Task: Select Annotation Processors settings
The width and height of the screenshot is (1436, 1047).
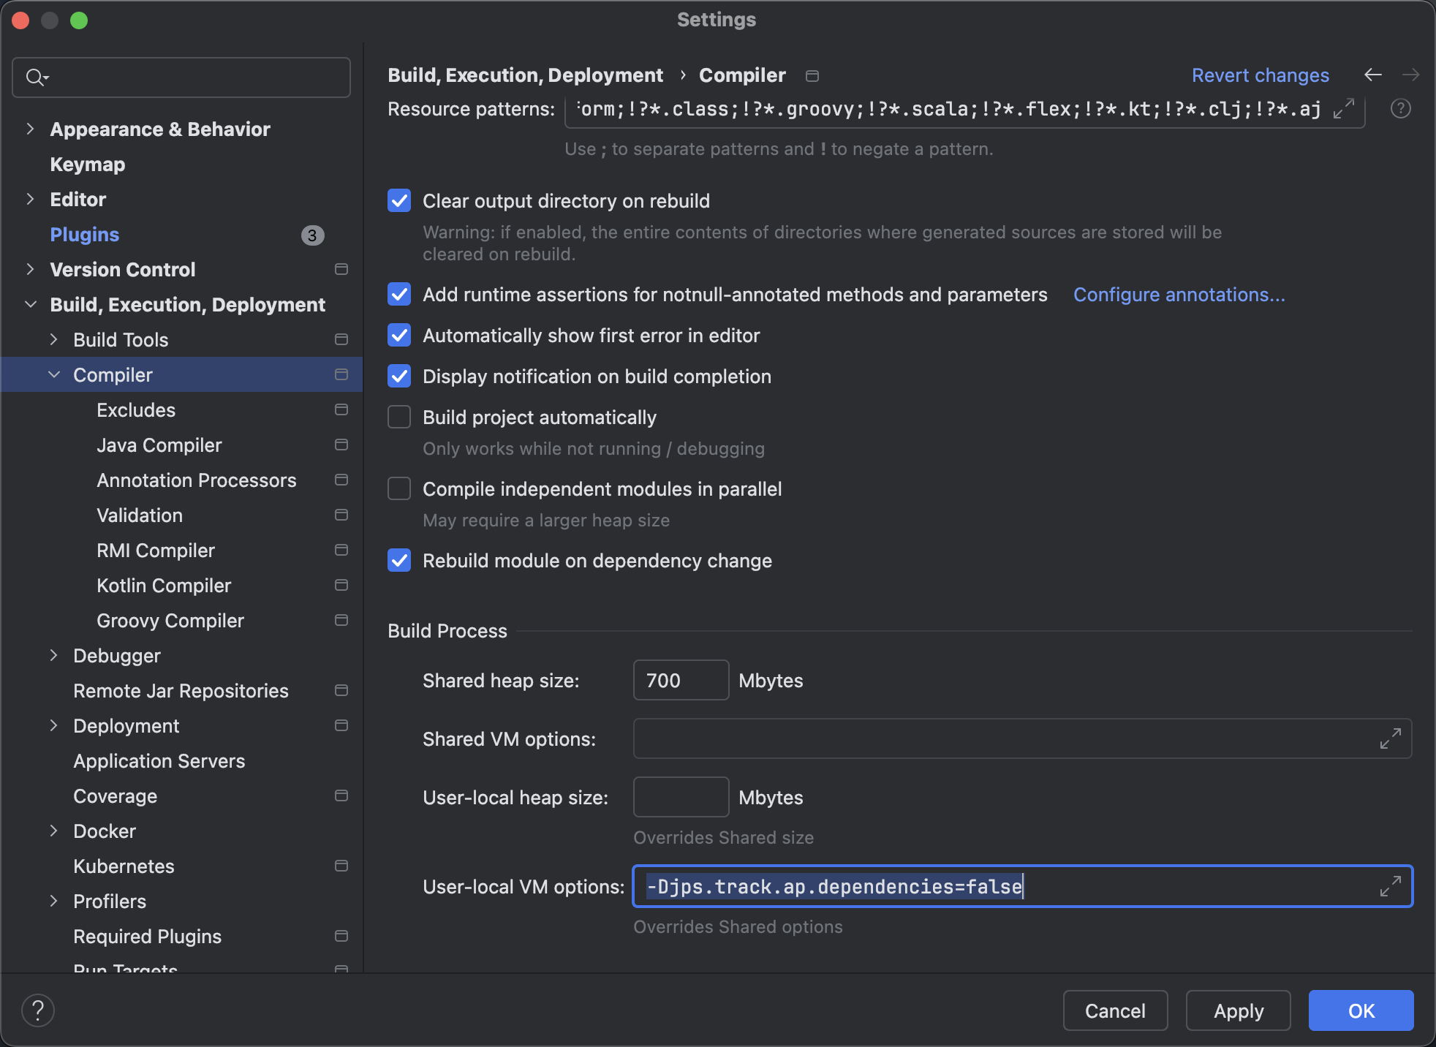Action: pyautogui.click(x=197, y=480)
